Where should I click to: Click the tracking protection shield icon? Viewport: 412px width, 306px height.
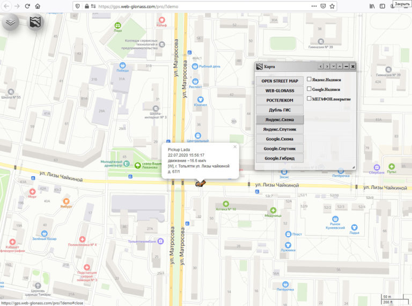click(77, 6)
